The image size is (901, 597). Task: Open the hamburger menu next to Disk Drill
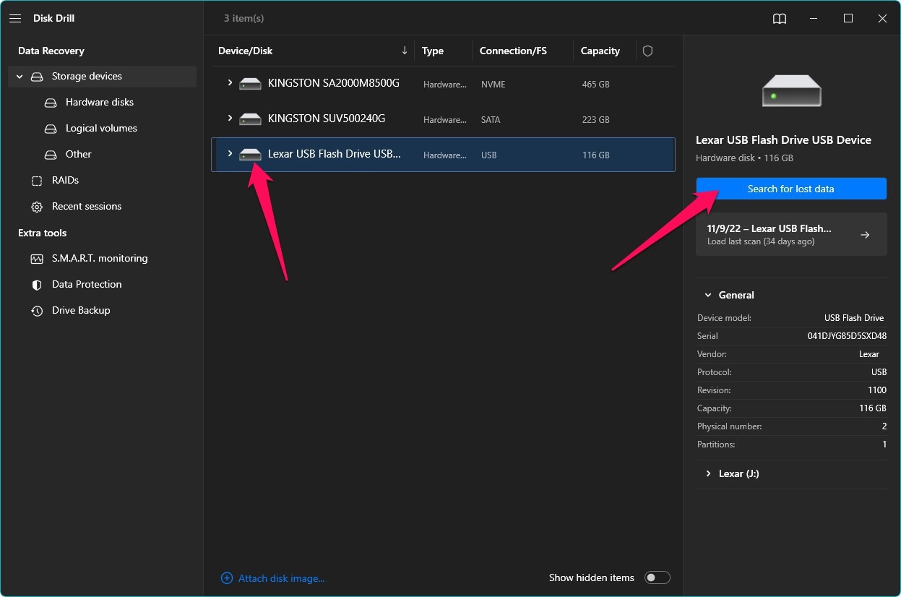pos(15,19)
